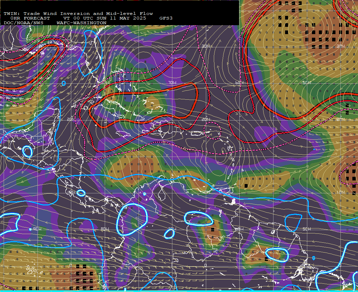Click the '70W' longitude label north of Hispaniola
358x292 pixels.
pyautogui.click(x=172, y=82)
